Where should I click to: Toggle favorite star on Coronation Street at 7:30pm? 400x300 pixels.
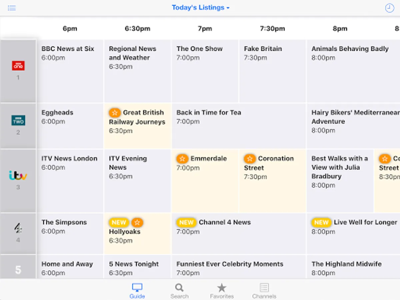tap(250, 159)
